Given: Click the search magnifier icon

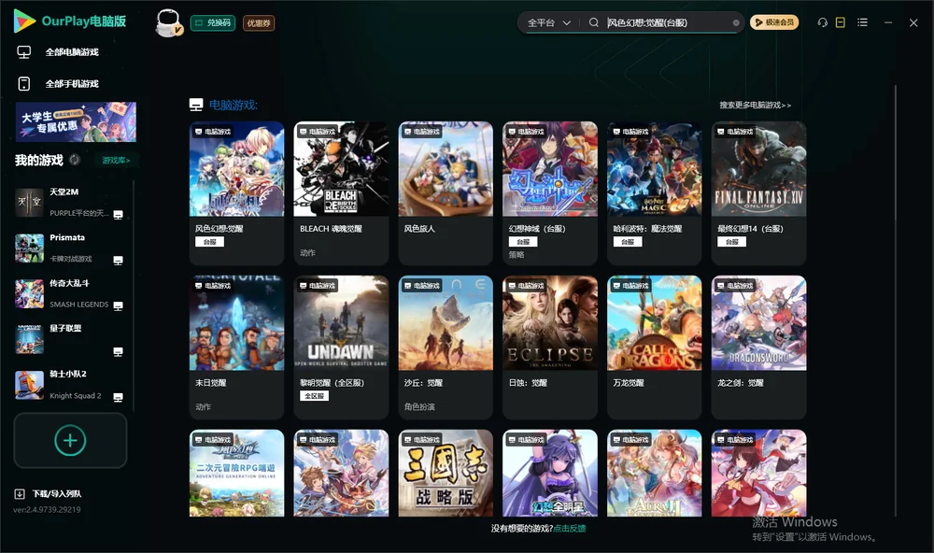Looking at the screenshot, I should 593,22.
